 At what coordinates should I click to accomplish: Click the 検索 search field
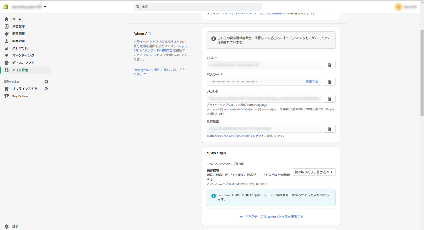(x=198, y=6)
